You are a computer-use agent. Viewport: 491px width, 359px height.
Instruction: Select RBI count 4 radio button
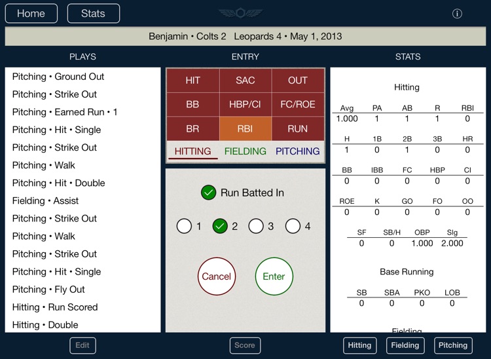coord(293,226)
